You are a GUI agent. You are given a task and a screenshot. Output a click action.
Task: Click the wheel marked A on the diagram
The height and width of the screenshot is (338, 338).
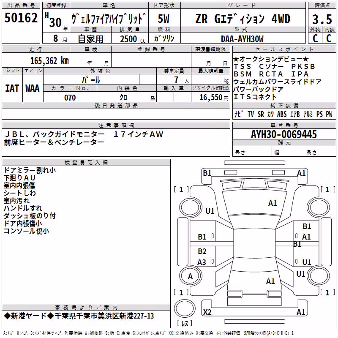pyautogui.click(x=190, y=276)
